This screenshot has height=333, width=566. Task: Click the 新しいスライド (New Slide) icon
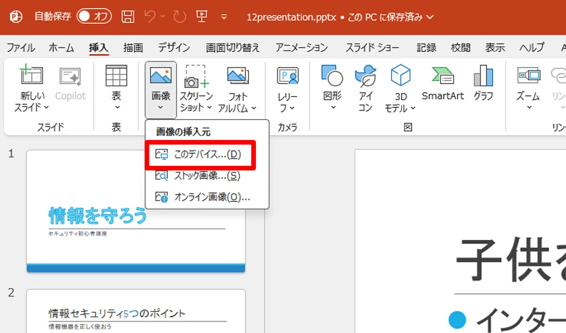pyautogui.click(x=32, y=76)
